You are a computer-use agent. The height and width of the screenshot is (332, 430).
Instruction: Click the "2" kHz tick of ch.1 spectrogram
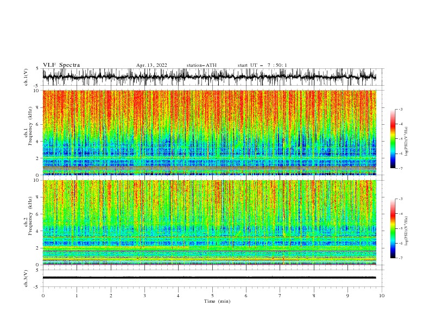[x=38, y=158]
